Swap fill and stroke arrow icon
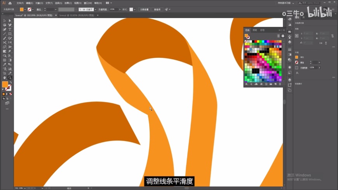 click(x=10, y=83)
